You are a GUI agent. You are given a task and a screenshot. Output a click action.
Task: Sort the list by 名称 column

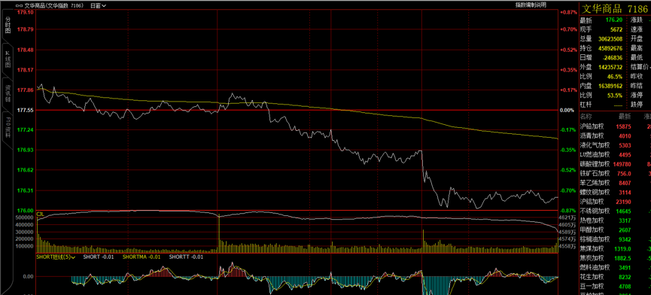click(x=586, y=116)
